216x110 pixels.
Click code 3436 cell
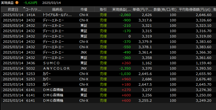pos(31,63)
